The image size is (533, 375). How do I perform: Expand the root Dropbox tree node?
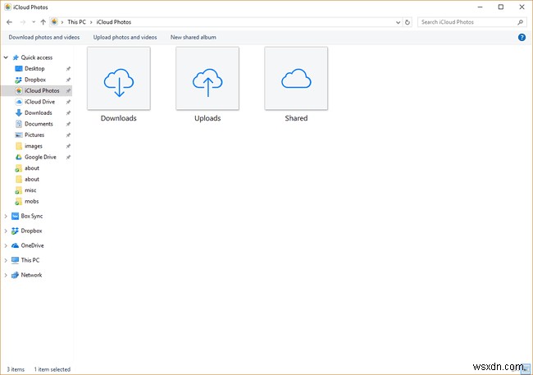(x=6, y=231)
